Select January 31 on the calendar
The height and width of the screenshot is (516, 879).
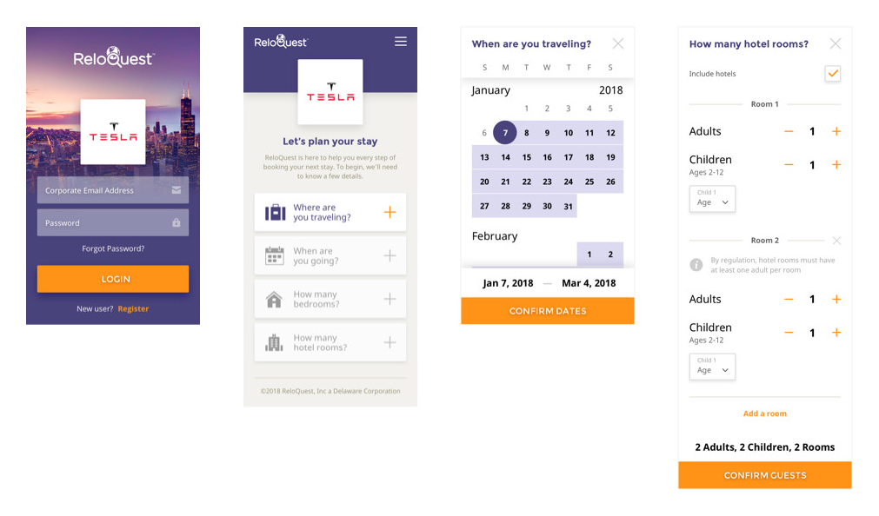pos(568,206)
